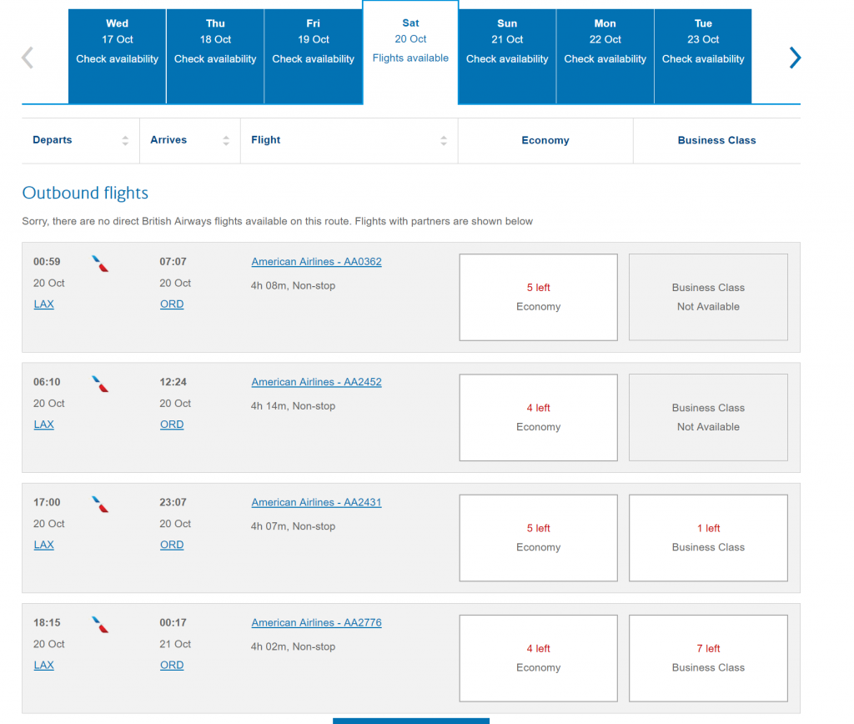Open LAX airport link on 00:59 flight
Viewport: 854px width, 724px height.
coord(43,304)
